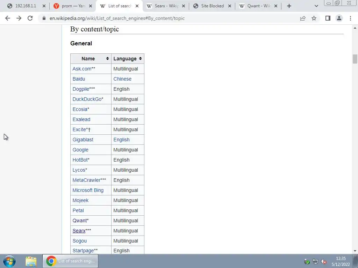
Task: Go forward to the next page
Action: [x=19, y=18]
